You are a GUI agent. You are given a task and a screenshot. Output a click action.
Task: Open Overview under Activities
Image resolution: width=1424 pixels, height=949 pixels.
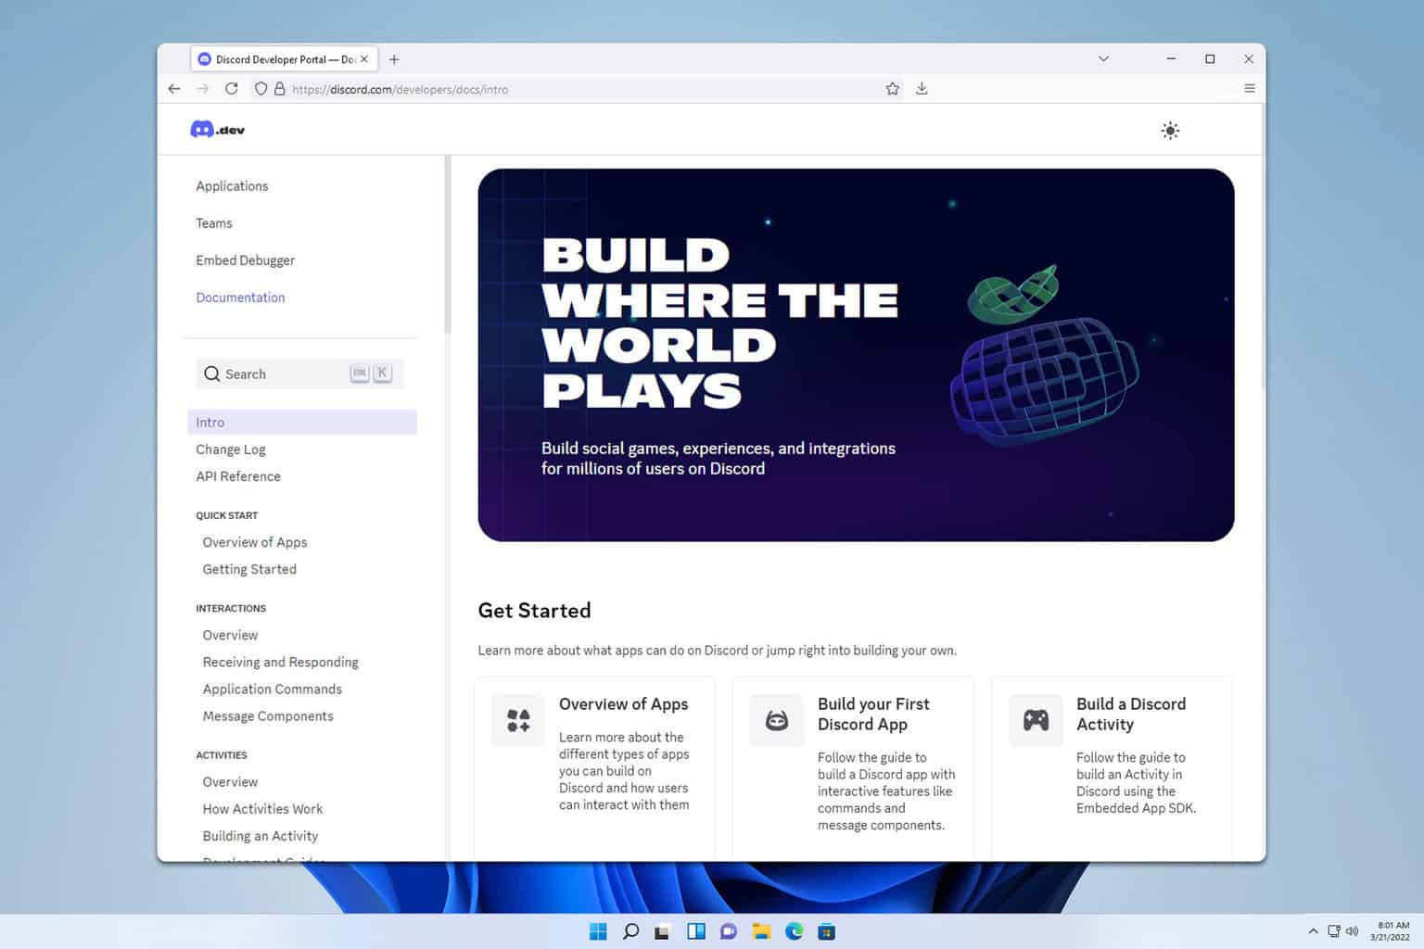click(230, 781)
